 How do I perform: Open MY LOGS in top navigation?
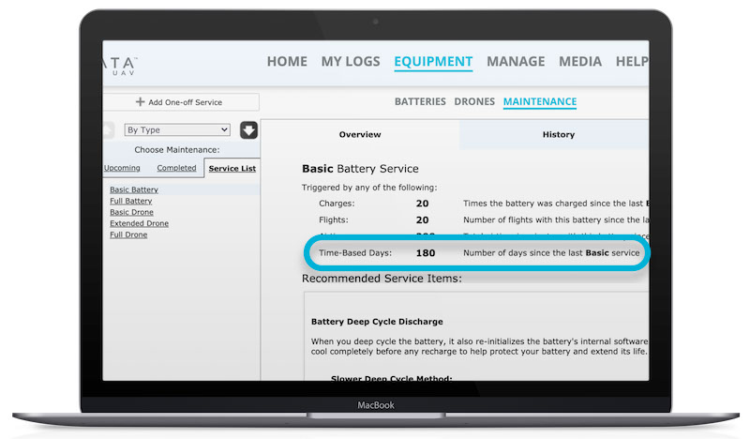[351, 61]
